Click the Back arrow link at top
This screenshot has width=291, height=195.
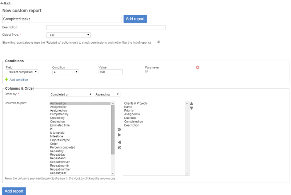coord(6,3)
